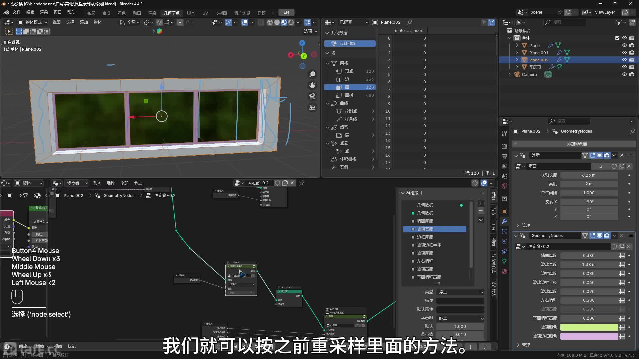Open the 文件 menu
Viewport: 639px width, 359px height.
(x=17, y=12)
